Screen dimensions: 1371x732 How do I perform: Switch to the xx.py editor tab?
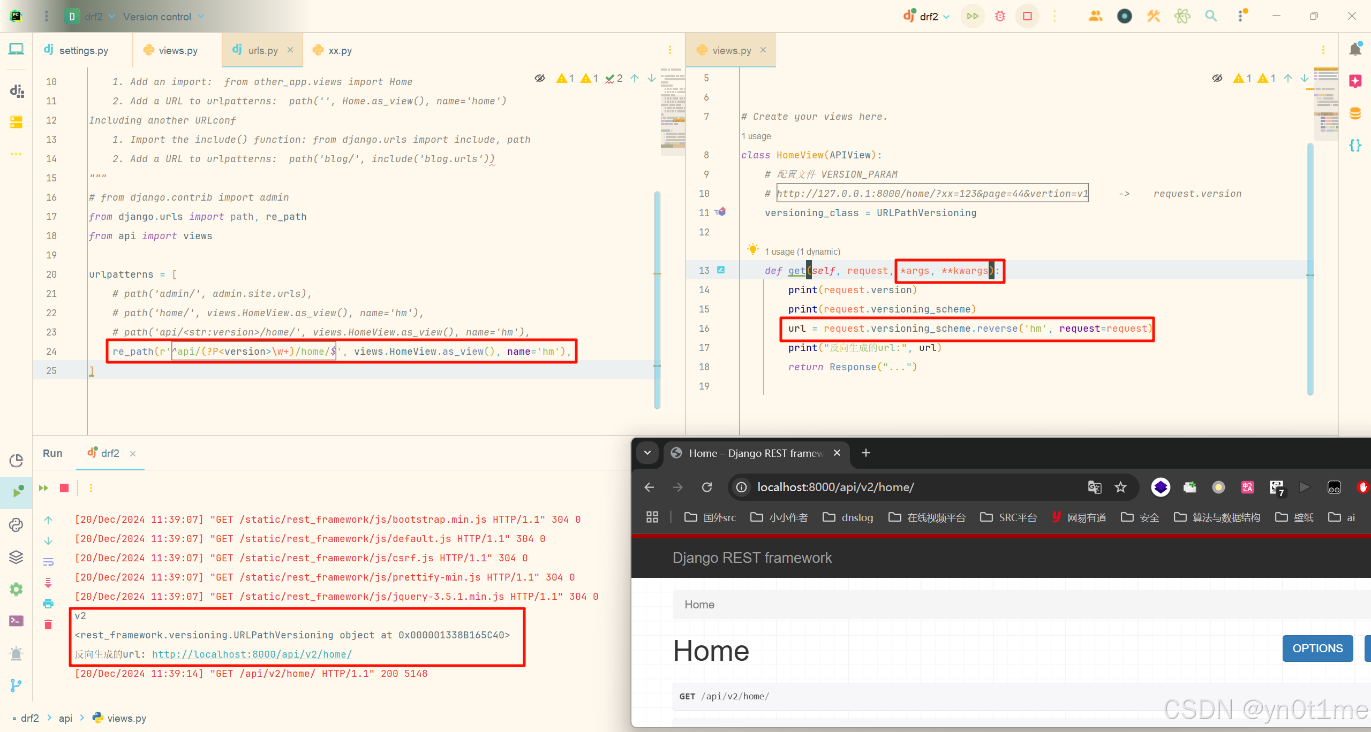pyautogui.click(x=340, y=50)
